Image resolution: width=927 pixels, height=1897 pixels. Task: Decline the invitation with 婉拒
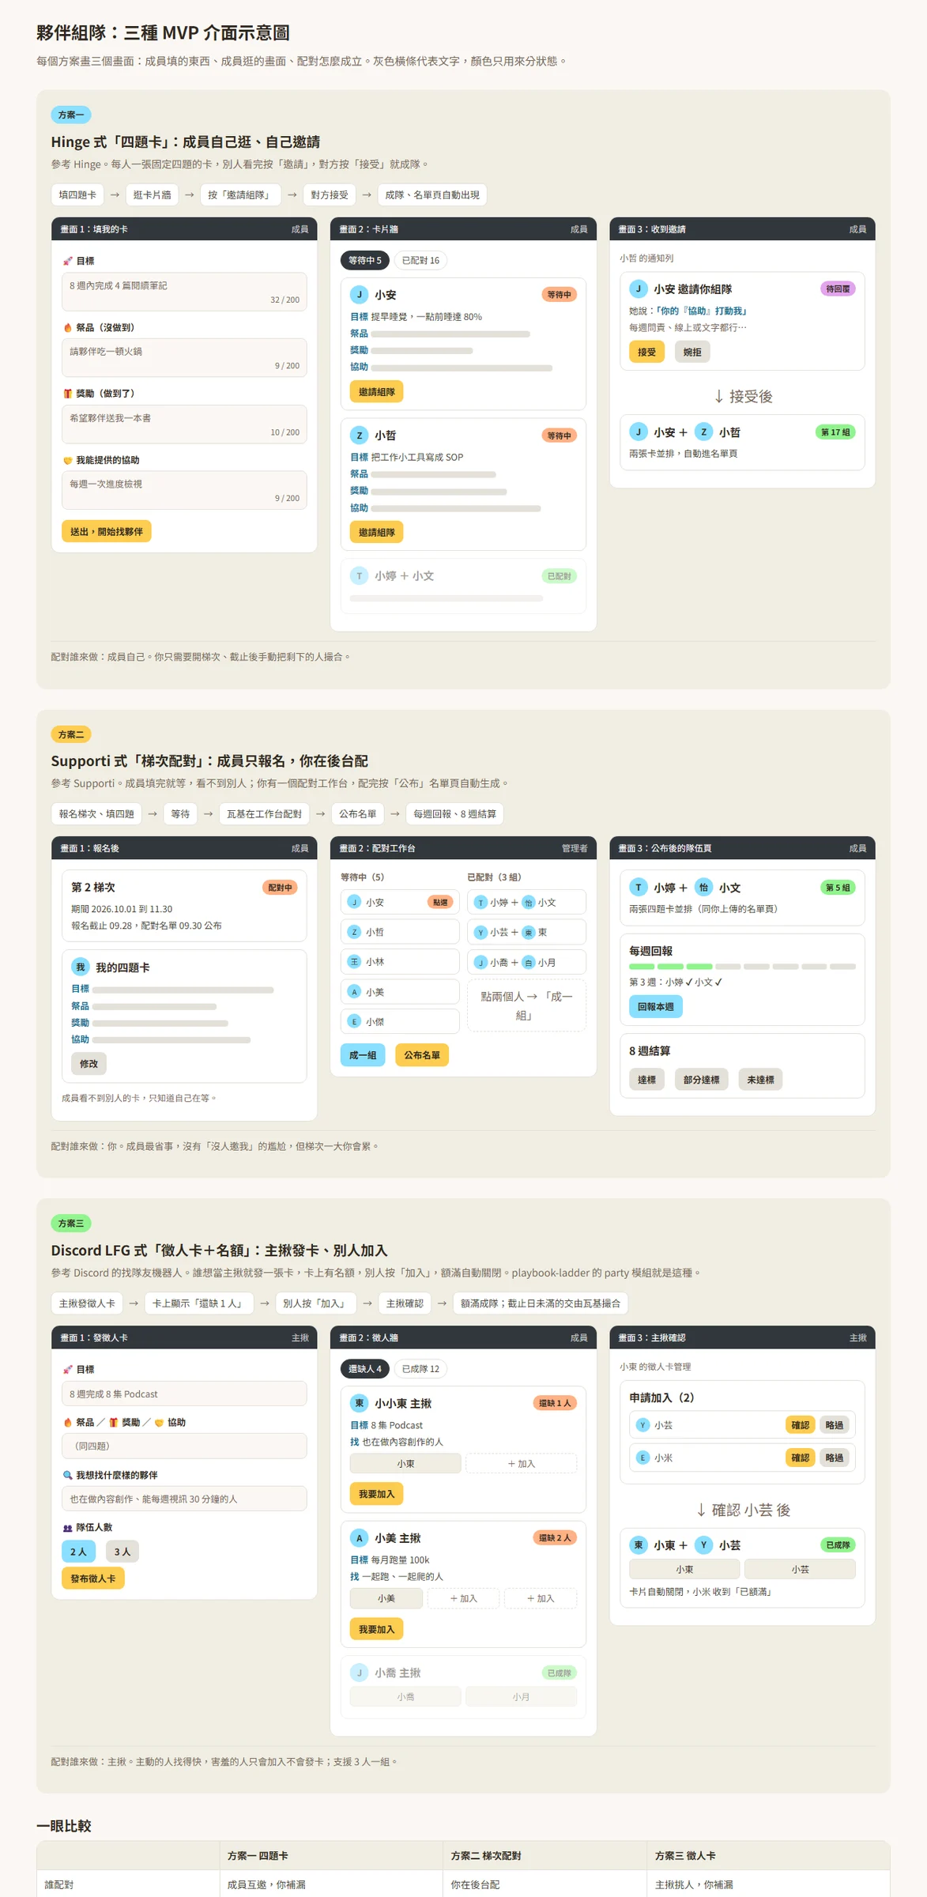tap(692, 352)
